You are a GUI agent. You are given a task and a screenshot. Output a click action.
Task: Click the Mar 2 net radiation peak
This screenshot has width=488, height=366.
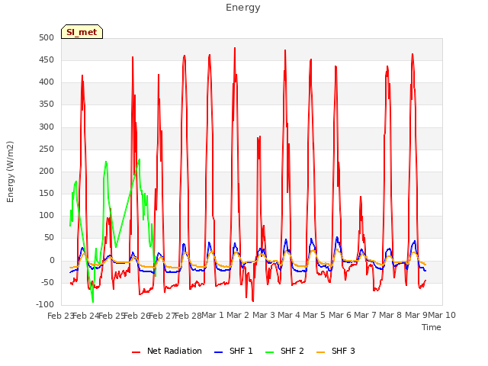[235, 48]
